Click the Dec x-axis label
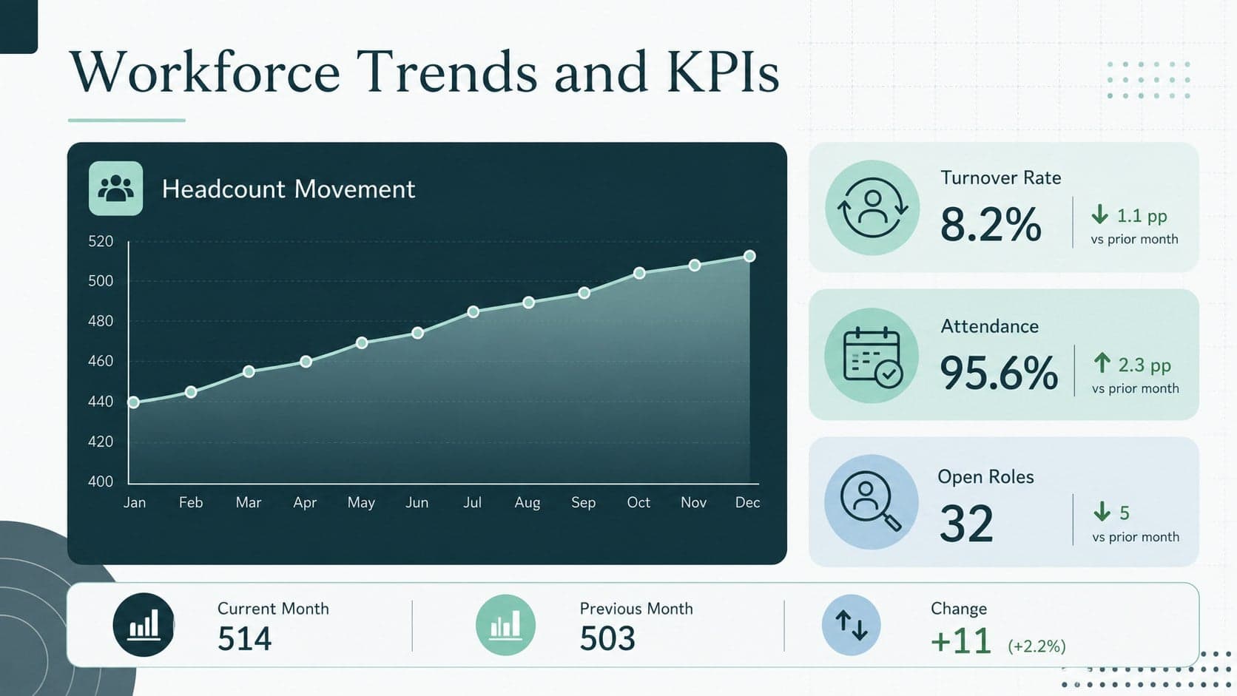 click(748, 502)
